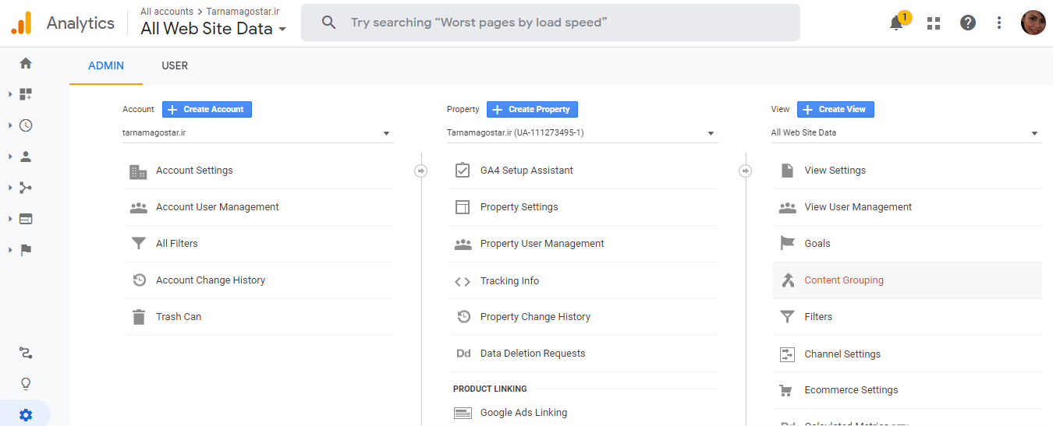The width and height of the screenshot is (1053, 426).
Task: Open Realtime clock sidebar icon
Action: [26, 125]
